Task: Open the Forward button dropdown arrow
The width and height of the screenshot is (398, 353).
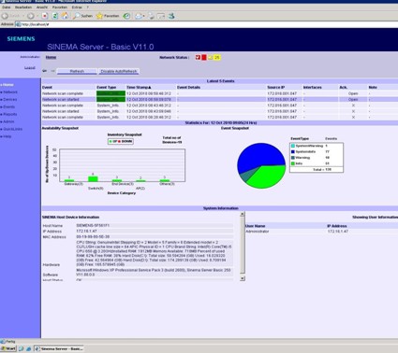Action: [37, 16]
